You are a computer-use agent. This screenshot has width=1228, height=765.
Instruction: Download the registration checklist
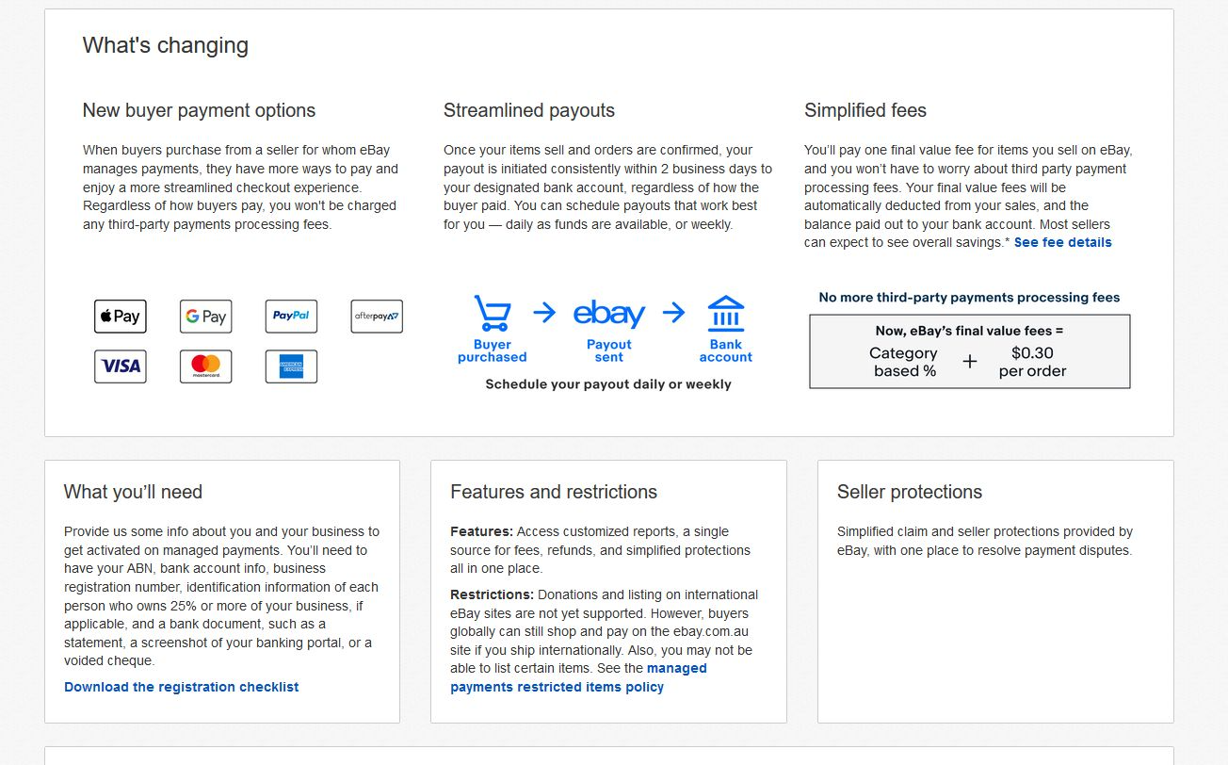[182, 687]
